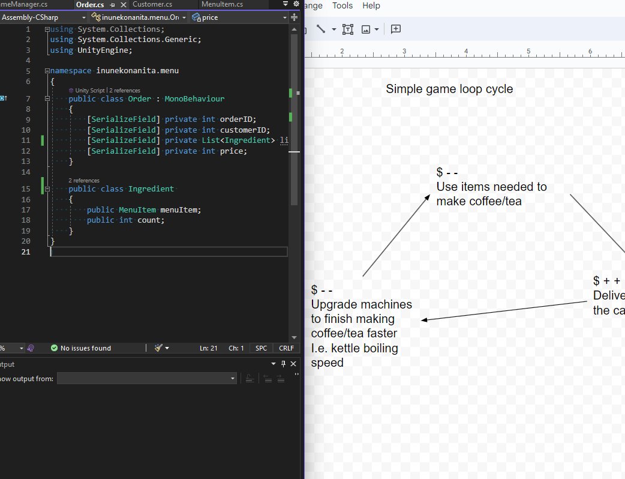Open the Show output from combo box
This screenshot has height=479, width=625.
click(147, 379)
